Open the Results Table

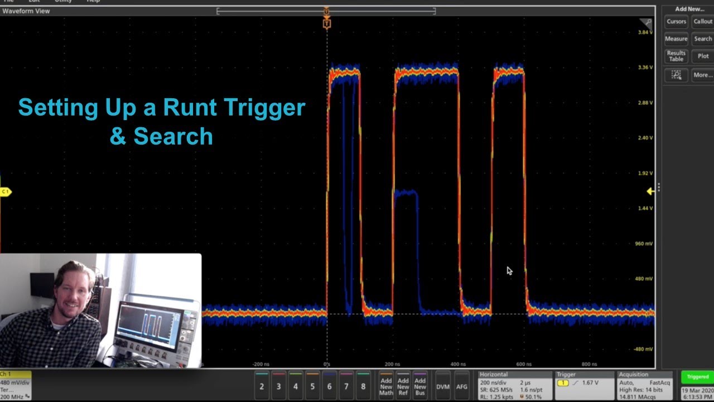click(x=676, y=56)
